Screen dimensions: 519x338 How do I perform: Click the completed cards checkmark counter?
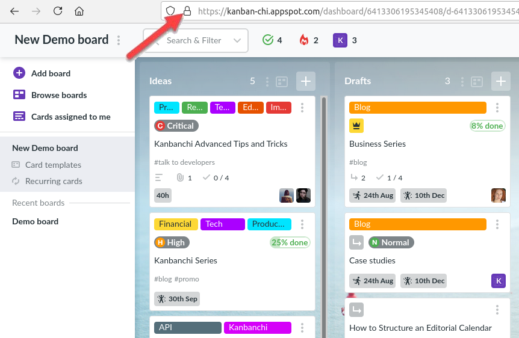(x=272, y=40)
